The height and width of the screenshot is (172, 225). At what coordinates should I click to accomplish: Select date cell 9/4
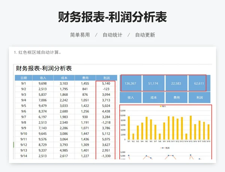(x=24, y=100)
